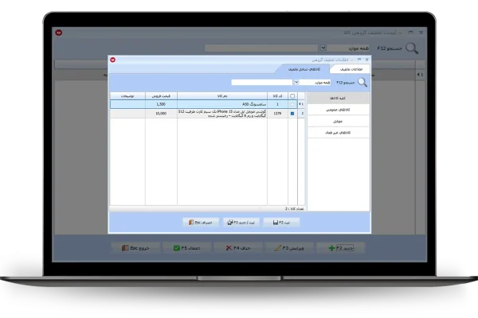The image size is (478, 318).
Task: Switch to the اطلاعات تخفیف tab
Action: tap(347, 70)
